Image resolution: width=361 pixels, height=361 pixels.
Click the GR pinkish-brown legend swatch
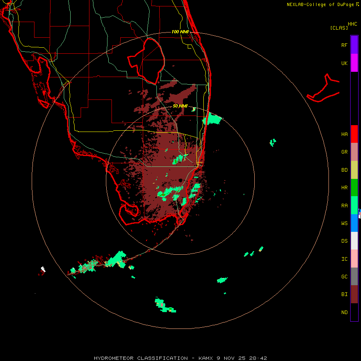coord(354,152)
